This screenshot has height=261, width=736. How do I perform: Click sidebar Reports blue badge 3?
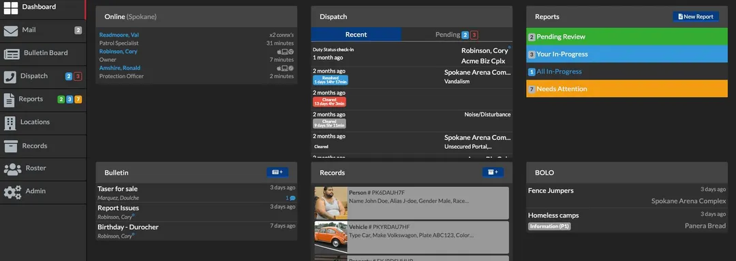pyautogui.click(x=70, y=99)
